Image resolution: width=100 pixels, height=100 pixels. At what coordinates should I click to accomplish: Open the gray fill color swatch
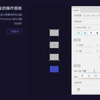pos(80,71)
